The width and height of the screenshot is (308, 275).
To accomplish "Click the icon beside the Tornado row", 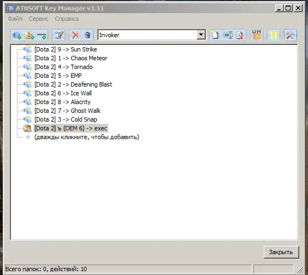I will pos(27,67).
